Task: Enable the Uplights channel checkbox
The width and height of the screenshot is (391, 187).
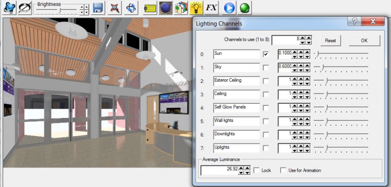Action: click(x=266, y=148)
